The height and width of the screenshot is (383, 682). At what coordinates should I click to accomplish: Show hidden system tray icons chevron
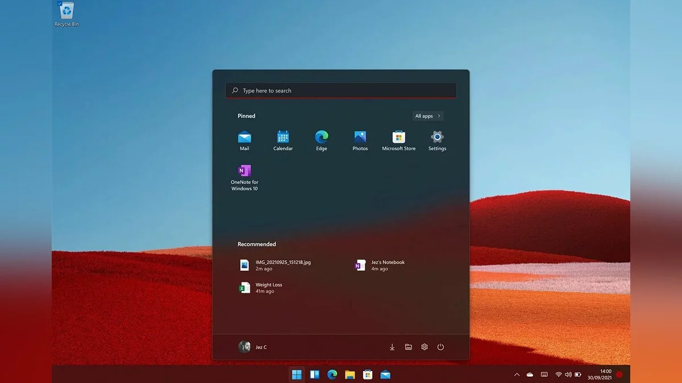(517, 374)
